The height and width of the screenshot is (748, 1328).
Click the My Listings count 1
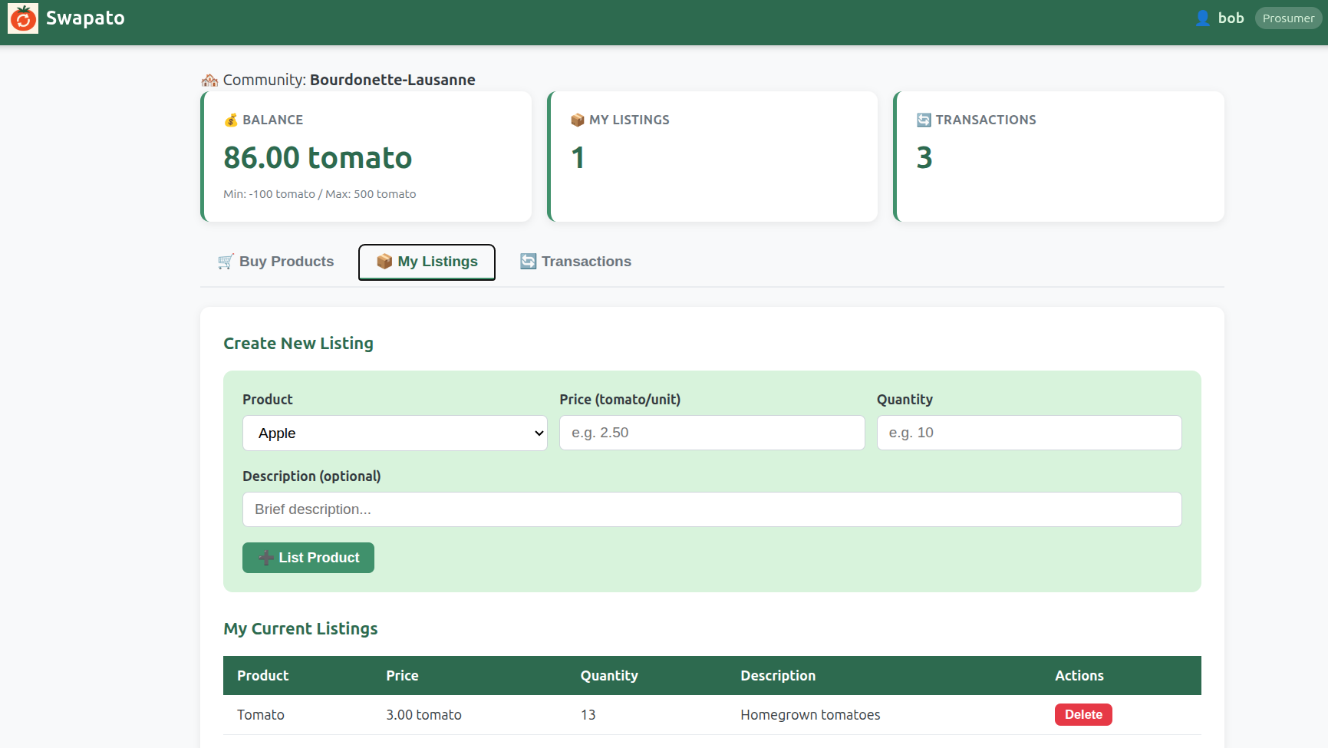[578, 158]
